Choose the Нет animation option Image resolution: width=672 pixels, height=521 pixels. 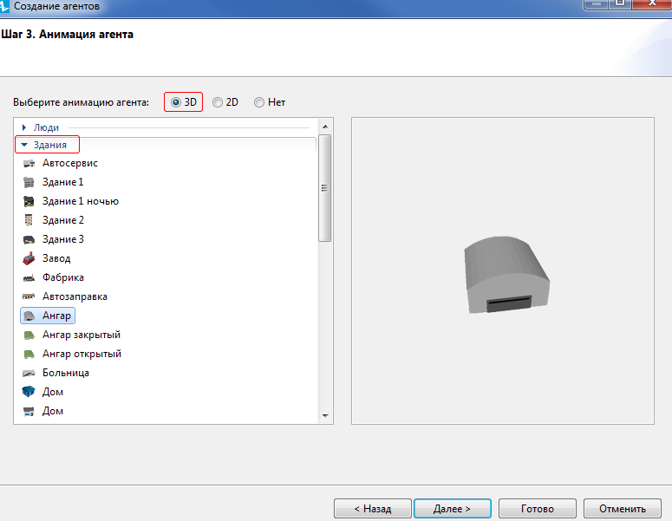[259, 102]
